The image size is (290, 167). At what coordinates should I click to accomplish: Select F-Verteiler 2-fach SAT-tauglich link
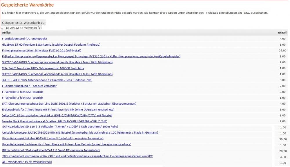22,92
